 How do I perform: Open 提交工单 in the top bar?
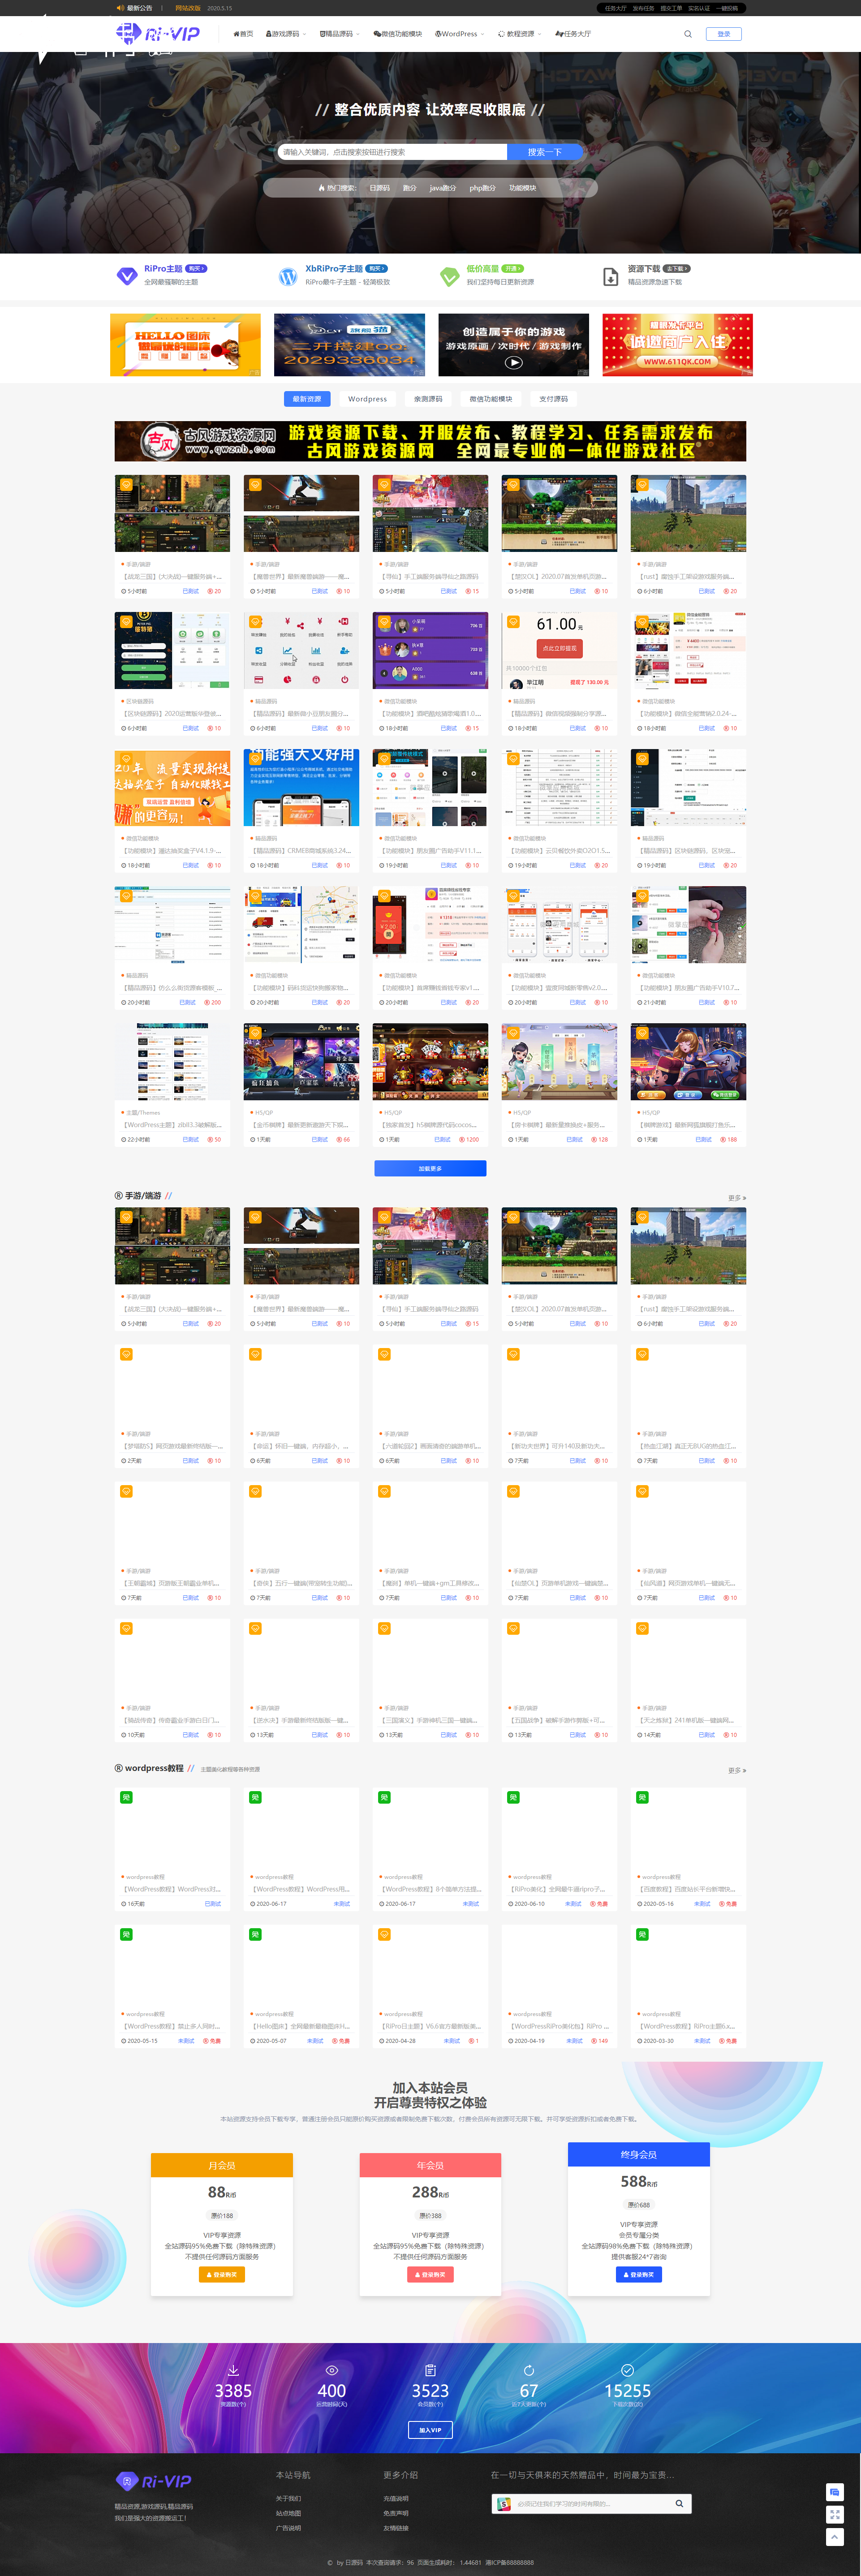coord(671,8)
